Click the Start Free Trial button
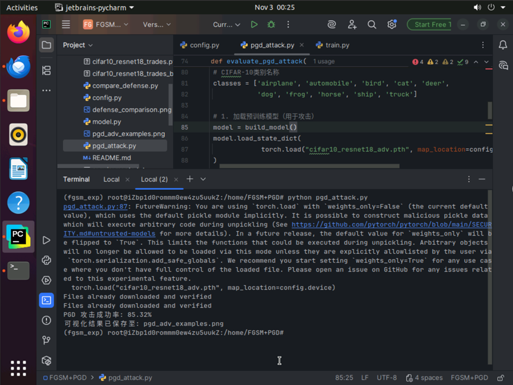 (429, 24)
